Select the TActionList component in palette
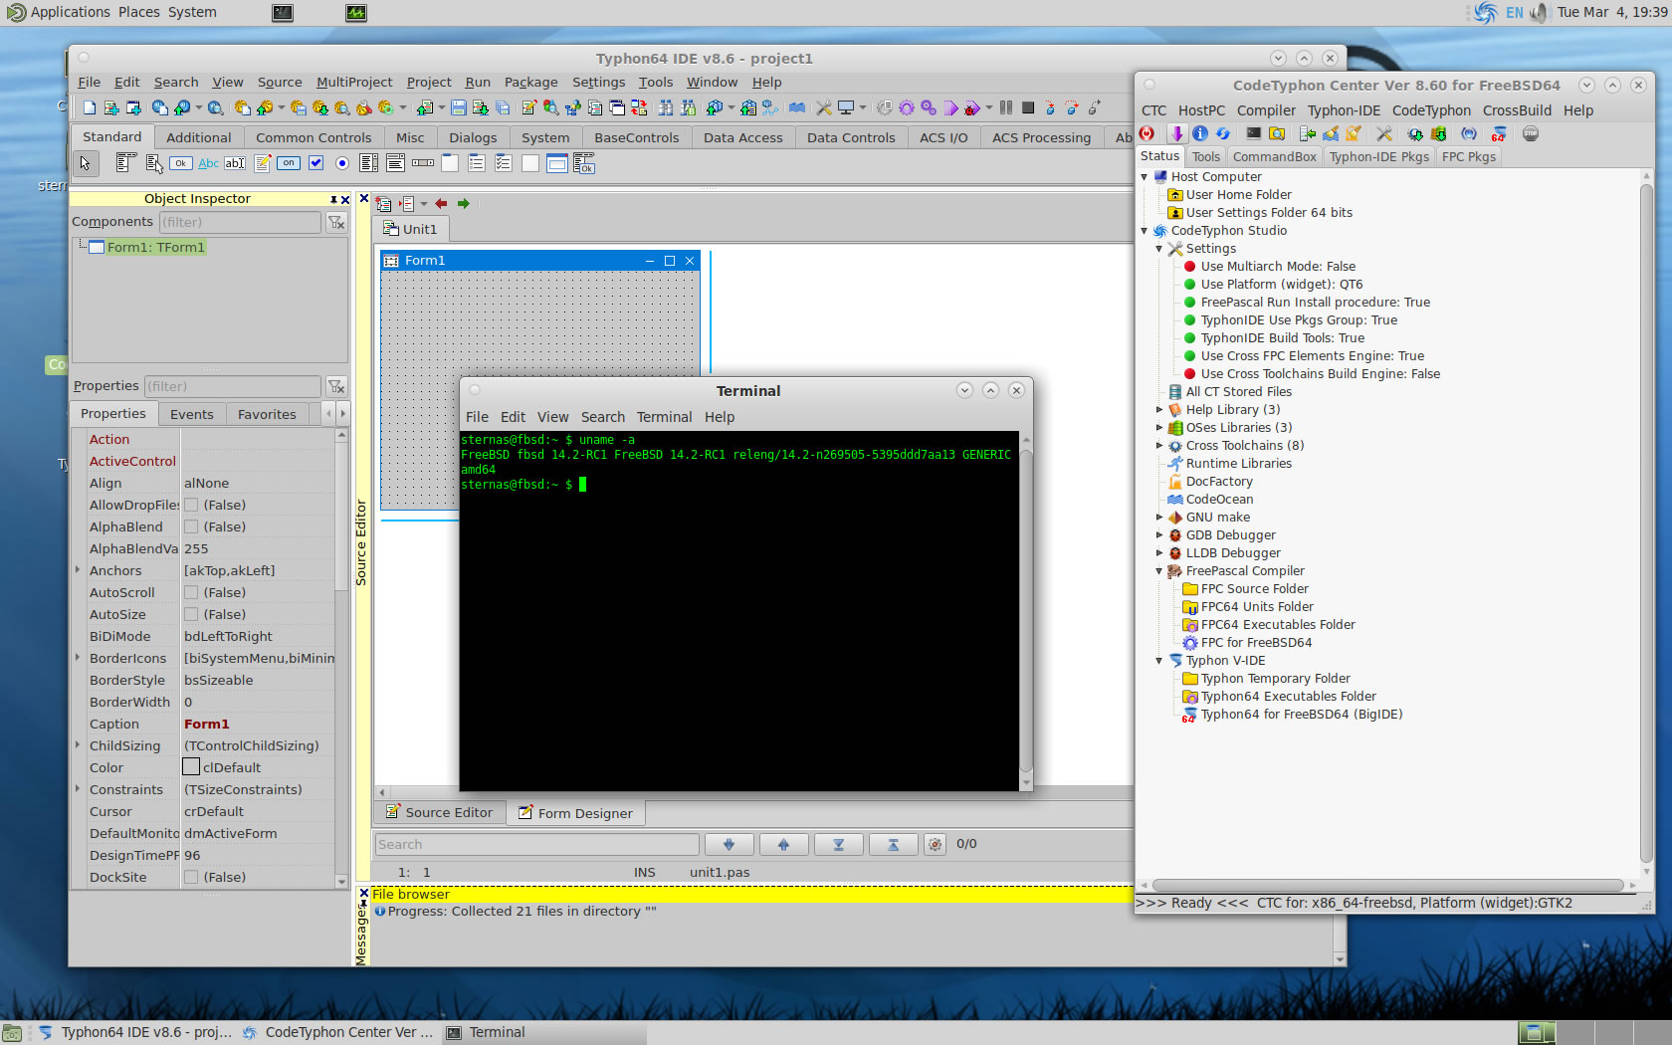The width and height of the screenshot is (1672, 1045). click(584, 163)
